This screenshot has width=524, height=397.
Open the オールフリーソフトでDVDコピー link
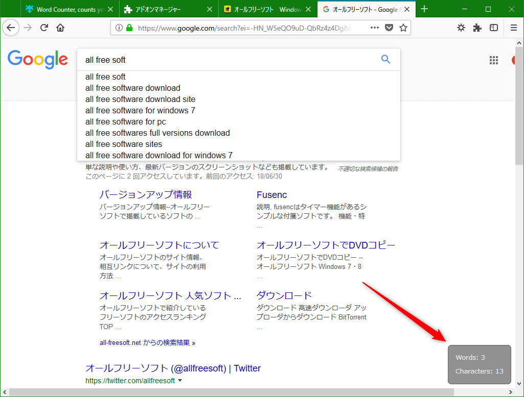coord(326,245)
